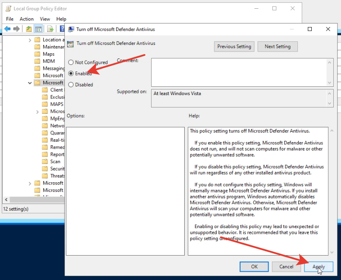Viewport: 341px width, 280px height.
Task: Click inside the Comment text box
Action: 238,72
